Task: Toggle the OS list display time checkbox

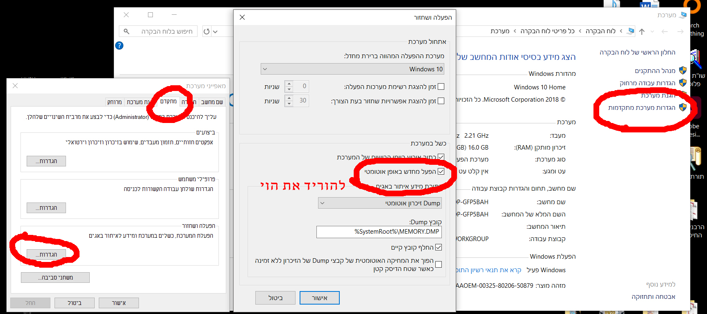Action: point(441,86)
